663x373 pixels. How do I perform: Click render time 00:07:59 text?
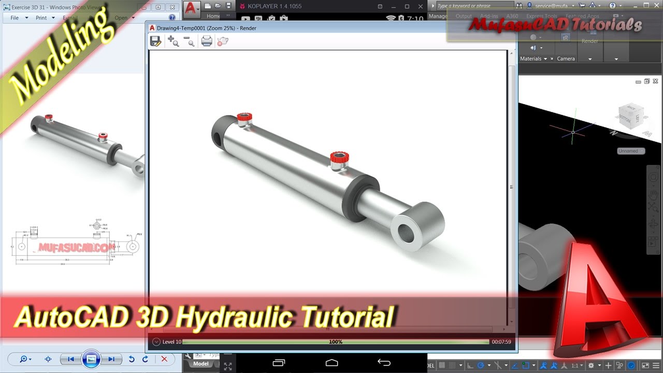point(501,342)
